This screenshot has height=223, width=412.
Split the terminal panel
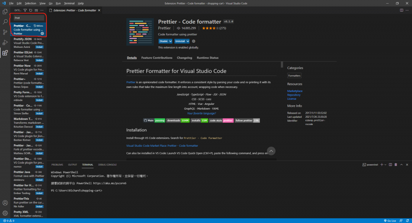click(x=390, y=165)
